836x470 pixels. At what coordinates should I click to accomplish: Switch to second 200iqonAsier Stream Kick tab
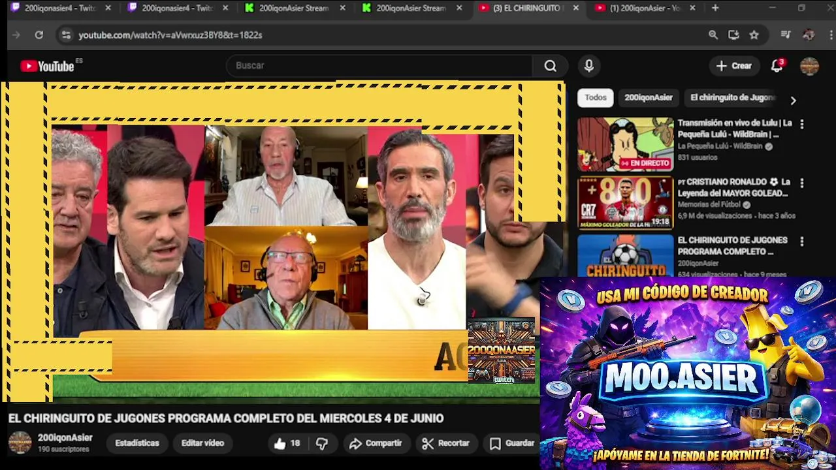[411, 8]
